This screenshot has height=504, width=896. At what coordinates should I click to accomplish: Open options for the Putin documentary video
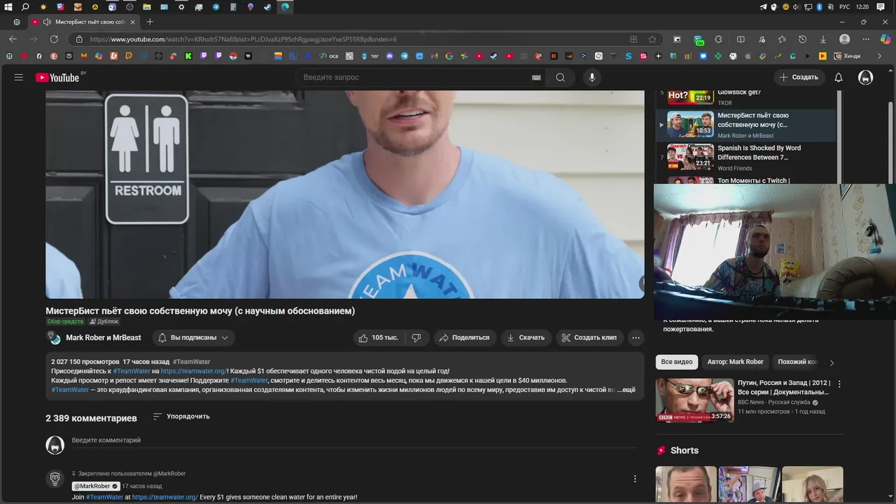(839, 384)
